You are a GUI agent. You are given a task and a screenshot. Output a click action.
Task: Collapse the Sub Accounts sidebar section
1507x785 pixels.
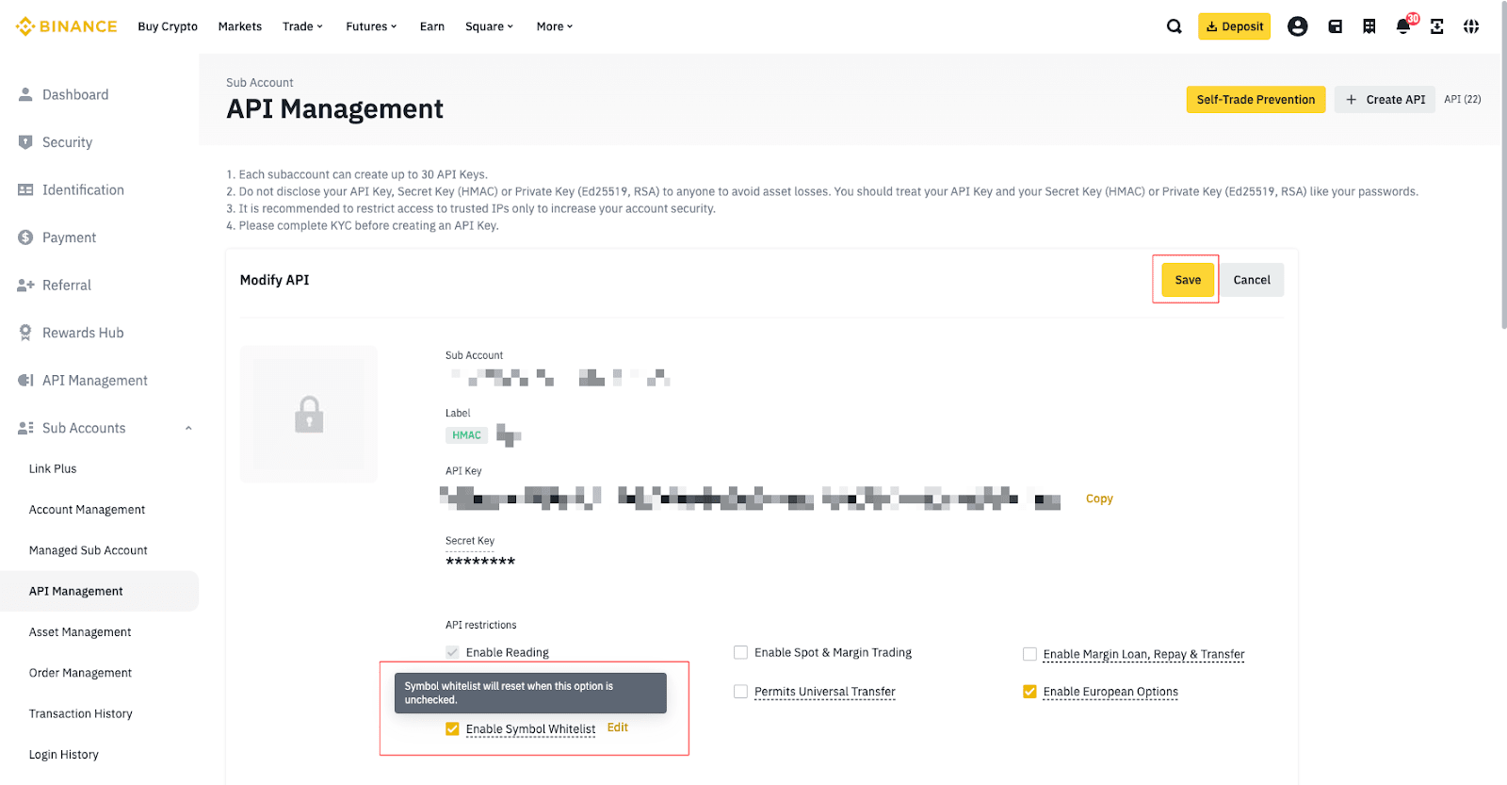(188, 428)
